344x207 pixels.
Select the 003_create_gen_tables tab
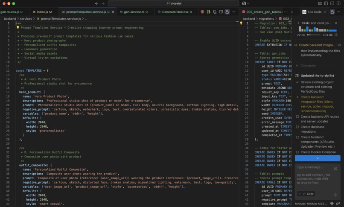pos(262,12)
